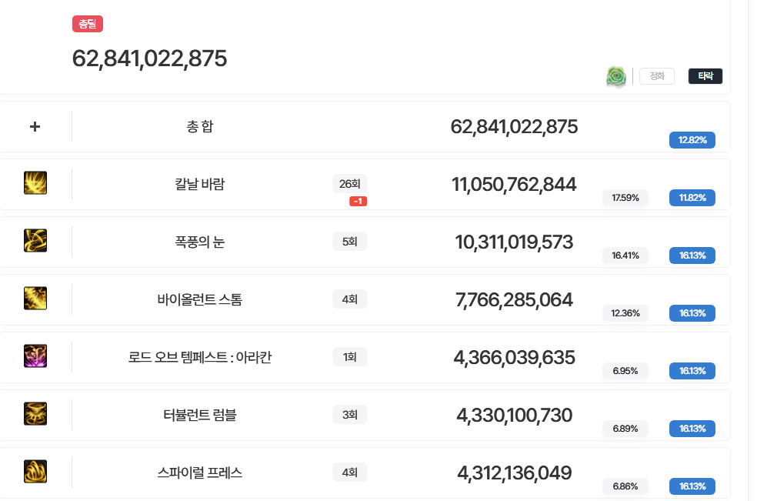Click the red 총딜 badge
767x501 pixels.
[88, 25]
